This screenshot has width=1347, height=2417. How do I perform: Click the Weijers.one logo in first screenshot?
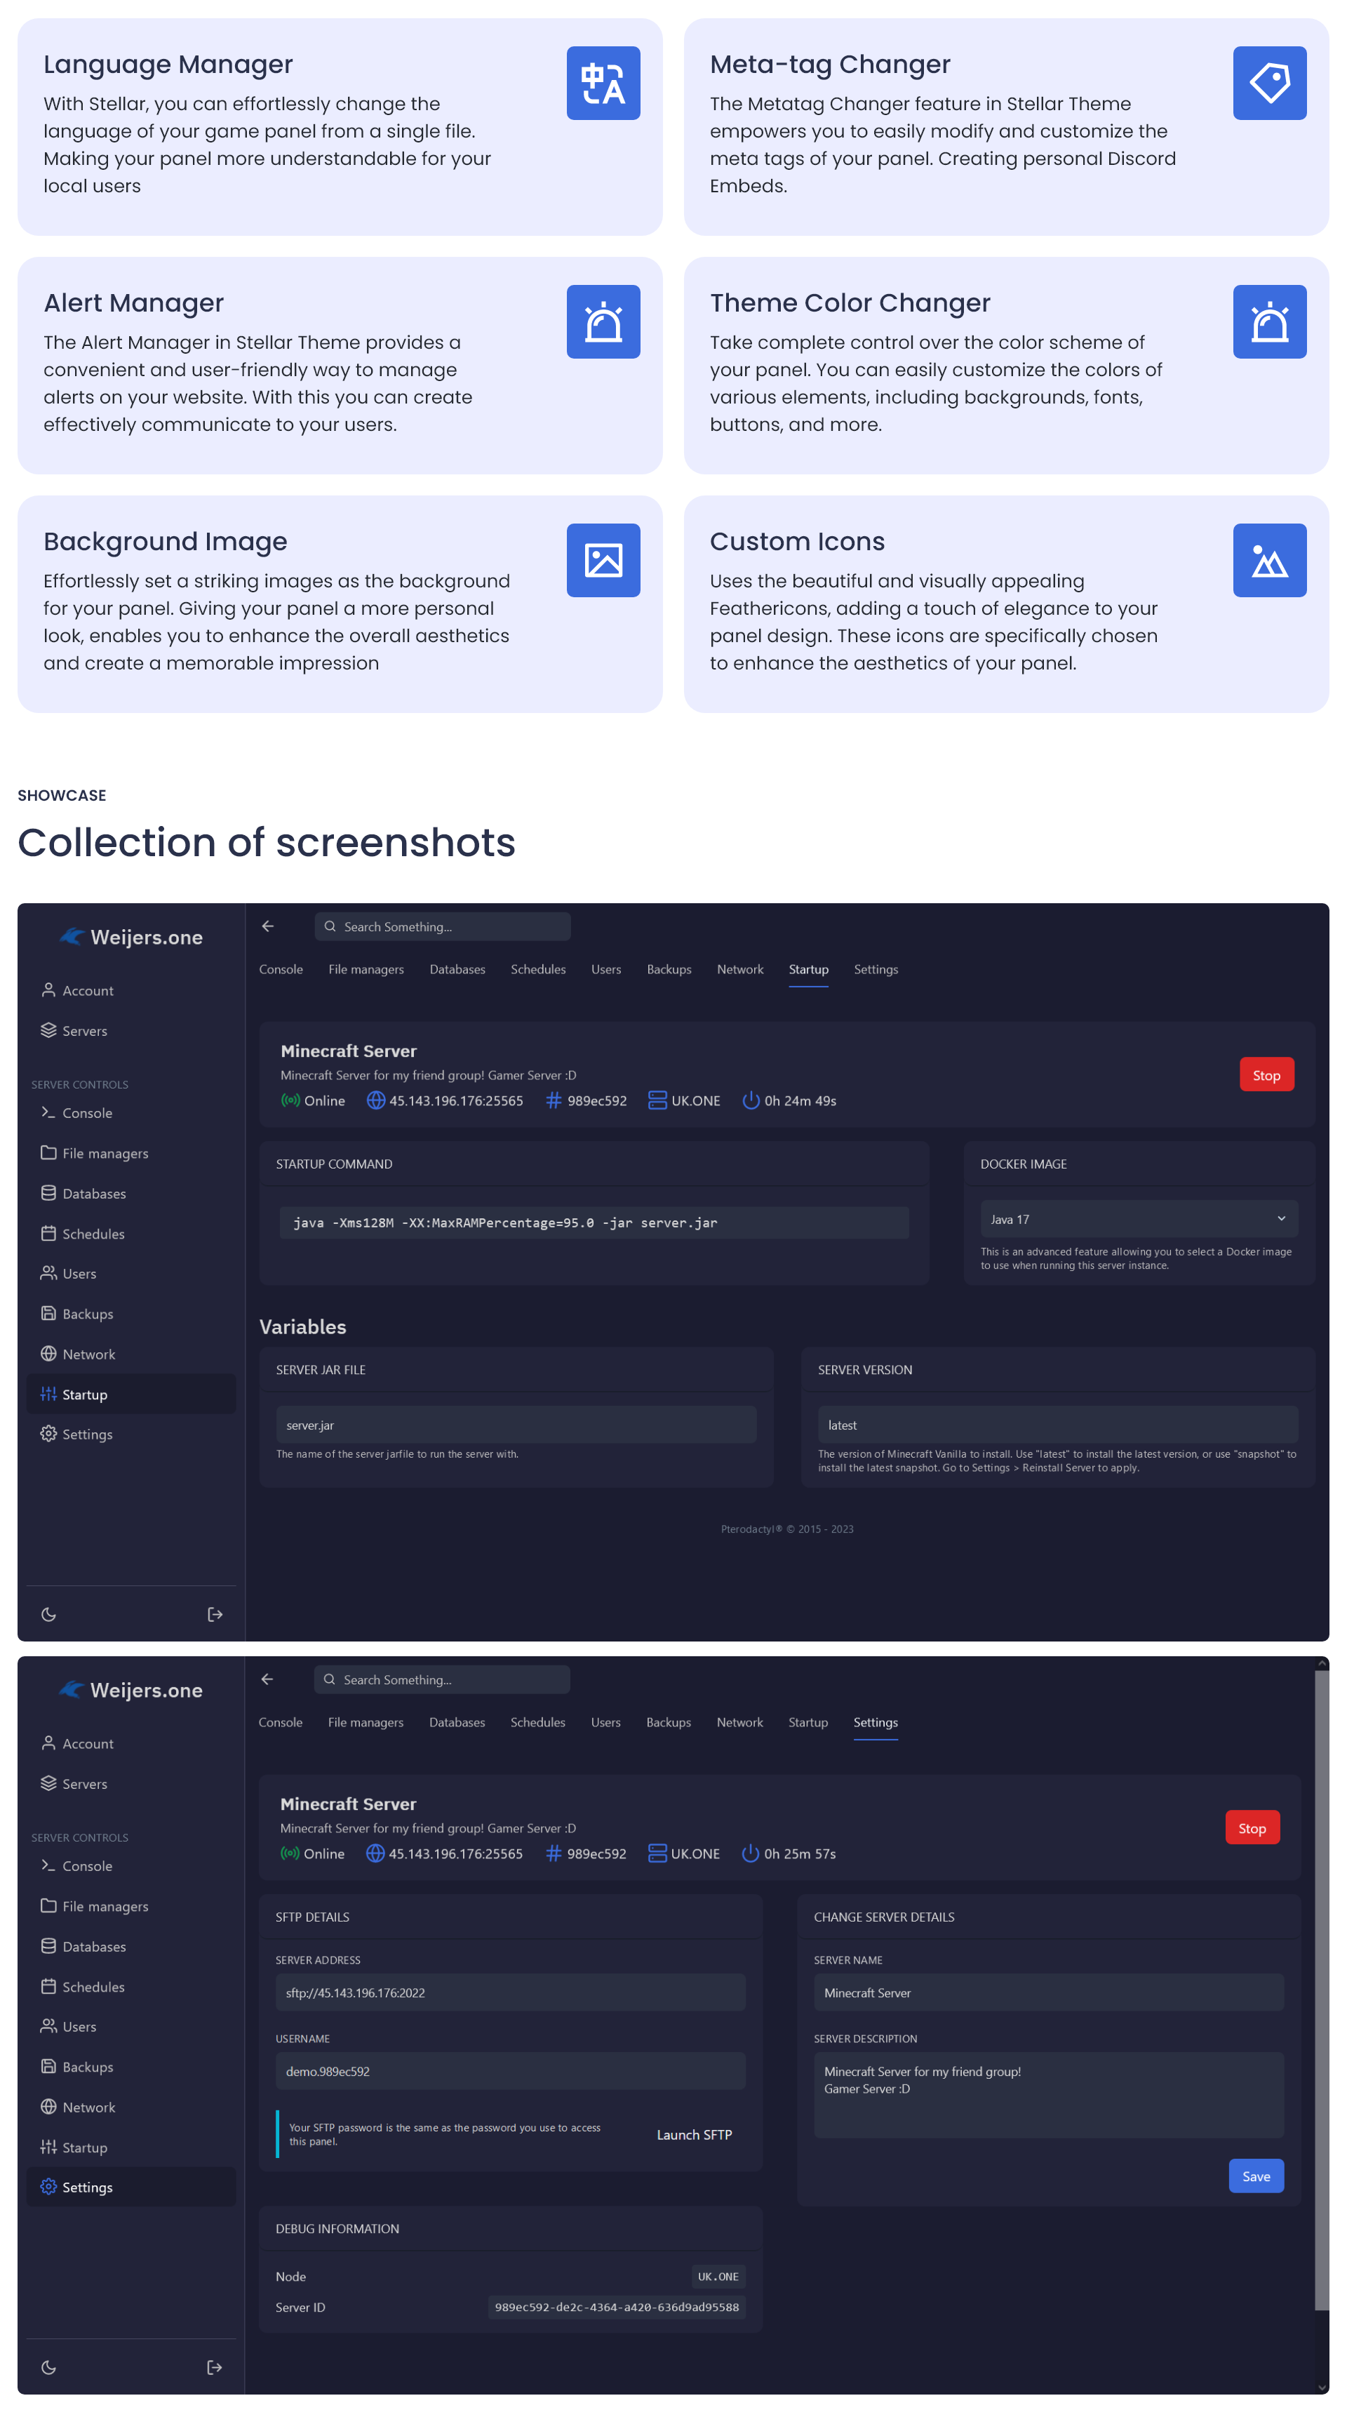[131, 938]
